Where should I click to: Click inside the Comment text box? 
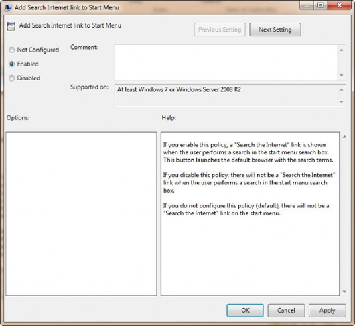(226, 62)
